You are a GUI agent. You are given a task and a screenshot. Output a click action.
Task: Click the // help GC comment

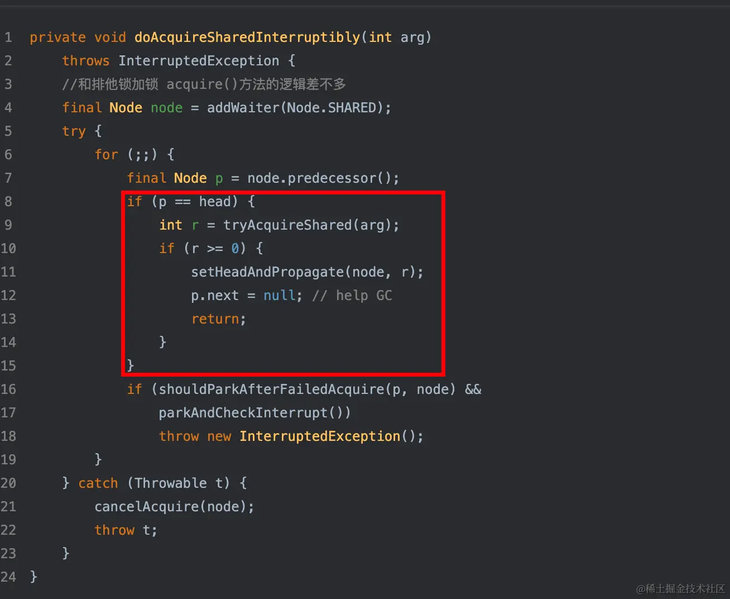click(x=352, y=296)
